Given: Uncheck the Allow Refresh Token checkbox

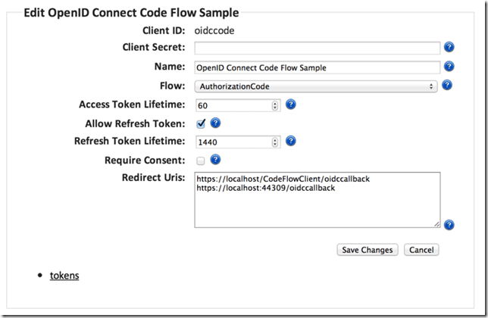Looking at the screenshot, I should pyautogui.click(x=201, y=123).
